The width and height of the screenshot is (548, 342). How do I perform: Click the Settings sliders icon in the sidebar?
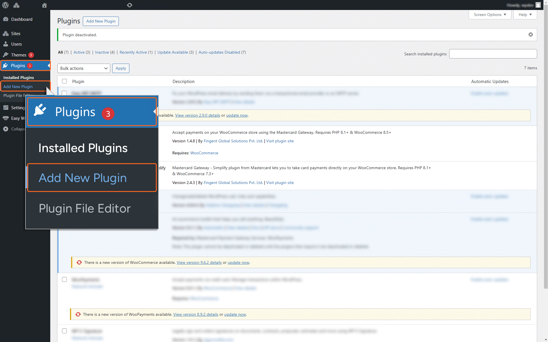click(x=6, y=108)
